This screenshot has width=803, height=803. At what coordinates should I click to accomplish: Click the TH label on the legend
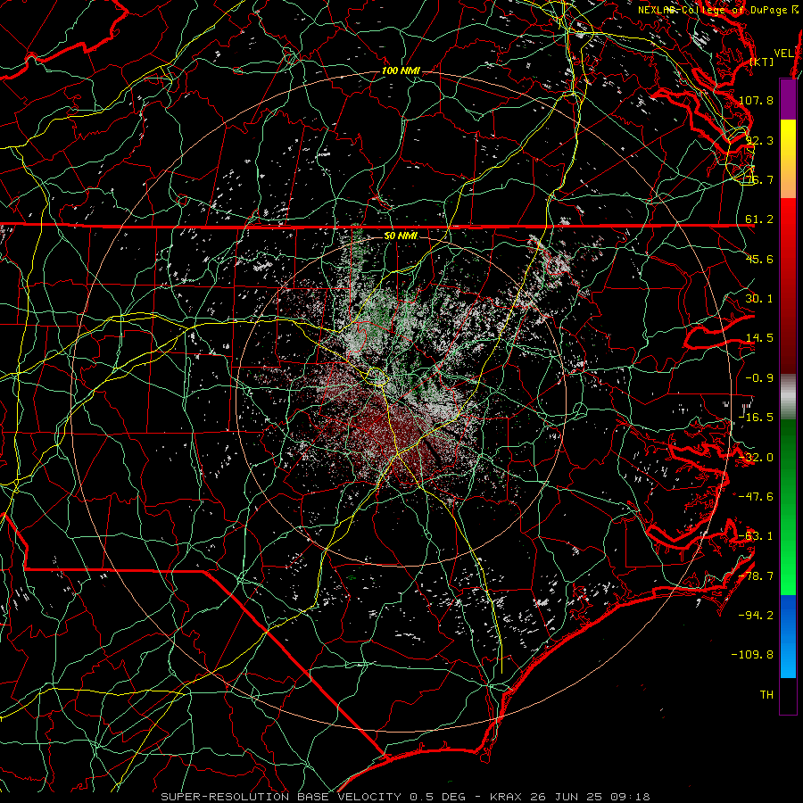tap(766, 695)
